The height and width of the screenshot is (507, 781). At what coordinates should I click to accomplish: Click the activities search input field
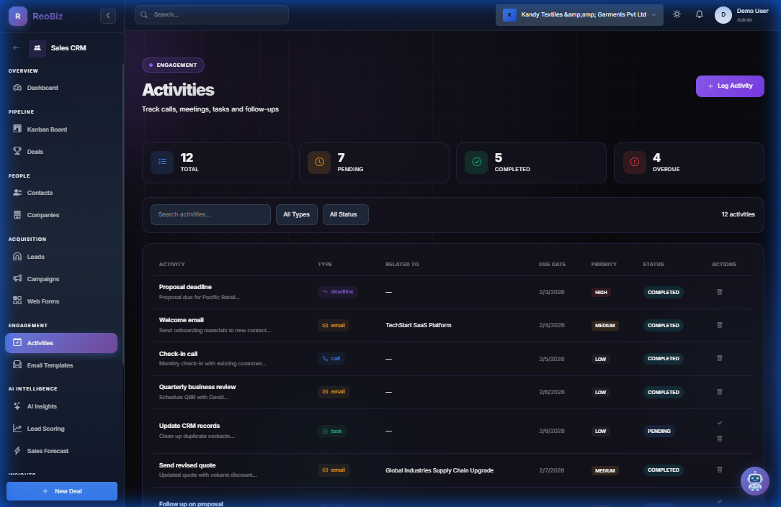tap(210, 214)
